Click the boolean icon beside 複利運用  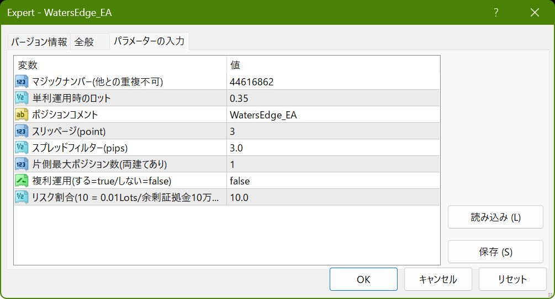coord(22,181)
